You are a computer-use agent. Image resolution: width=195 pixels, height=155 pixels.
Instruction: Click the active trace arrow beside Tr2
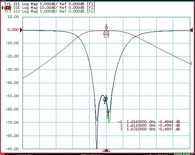pos(3,8)
